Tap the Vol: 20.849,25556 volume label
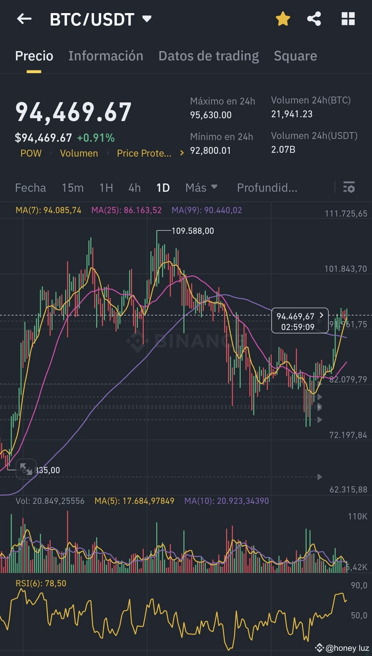 point(50,501)
